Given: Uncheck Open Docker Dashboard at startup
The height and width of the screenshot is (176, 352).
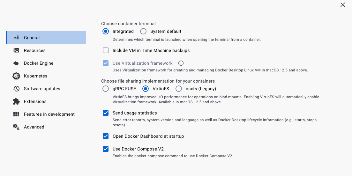Looking at the screenshot, I should pyautogui.click(x=106, y=136).
